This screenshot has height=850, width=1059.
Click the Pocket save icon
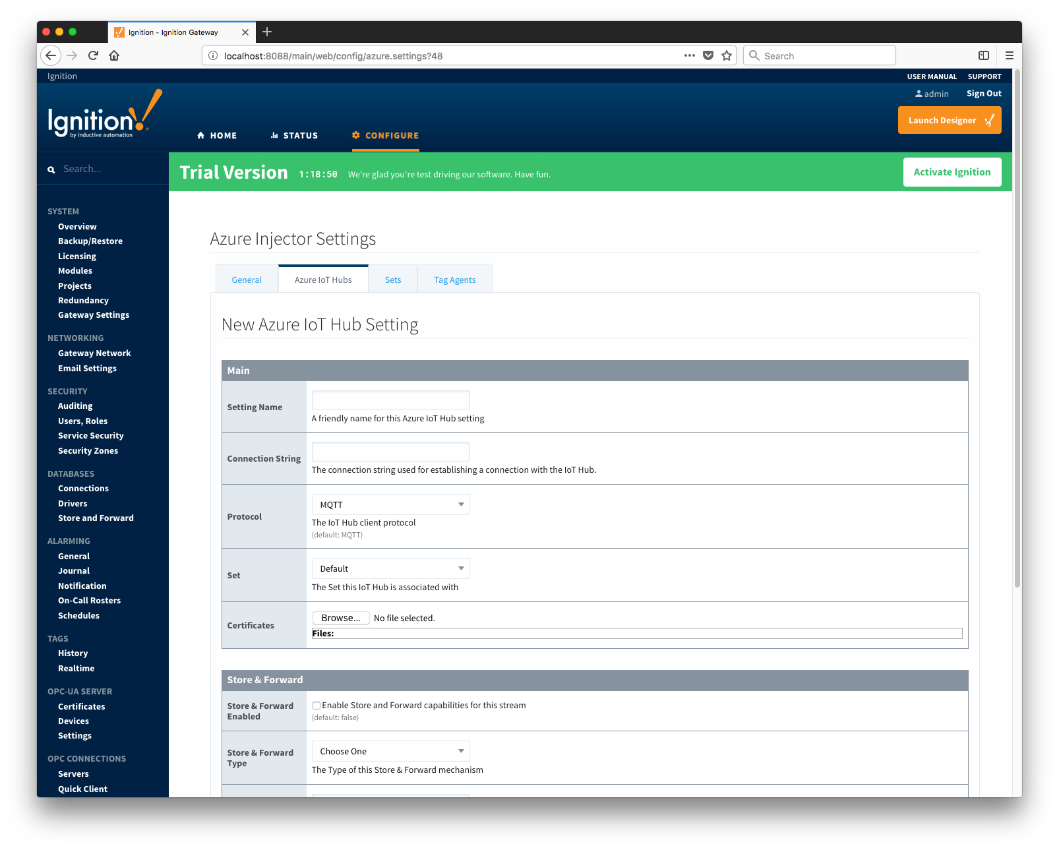pyautogui.click(x=708, y=55)
